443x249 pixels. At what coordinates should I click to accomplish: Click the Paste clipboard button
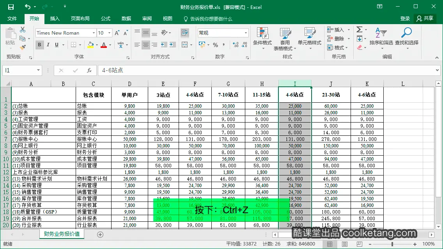(10, 36)
